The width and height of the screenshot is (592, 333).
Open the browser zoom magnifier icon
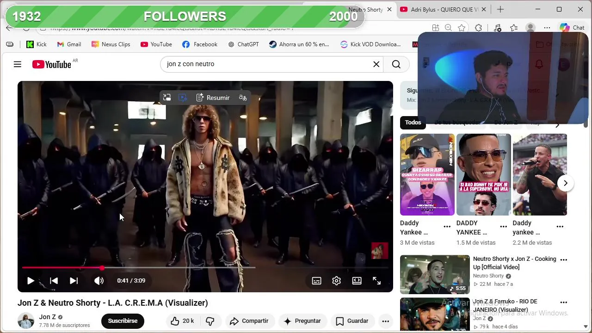point(448,28)
